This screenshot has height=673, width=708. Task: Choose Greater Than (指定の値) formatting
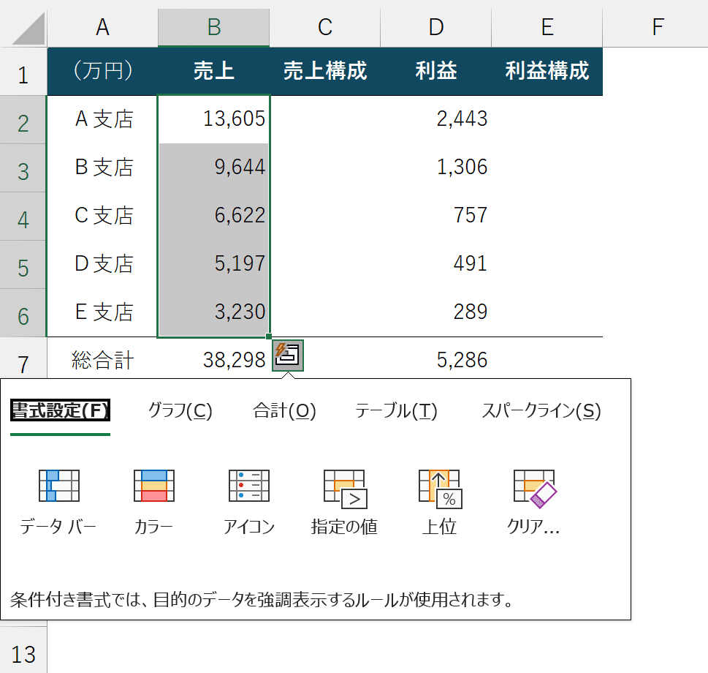click(345, 502)
